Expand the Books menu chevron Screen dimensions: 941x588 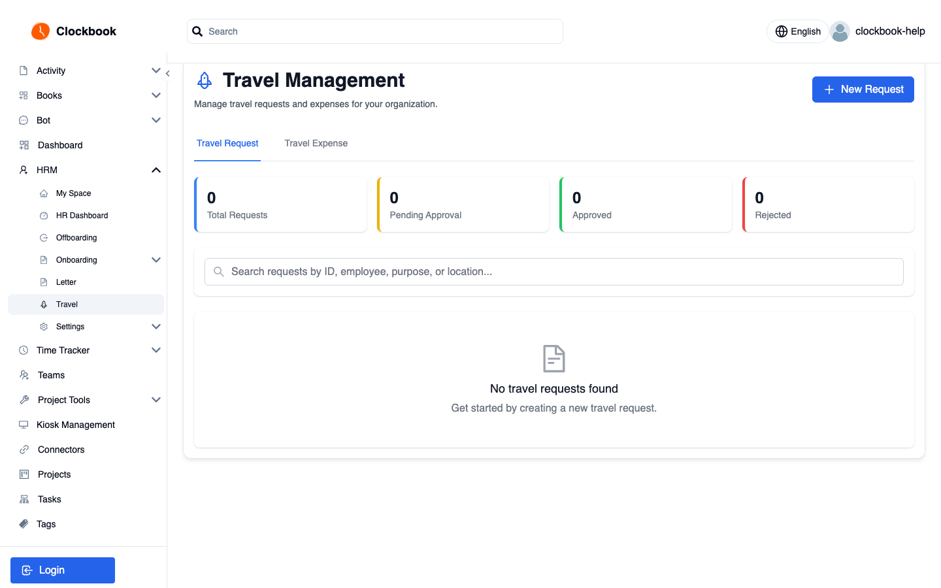coord(156,95)
